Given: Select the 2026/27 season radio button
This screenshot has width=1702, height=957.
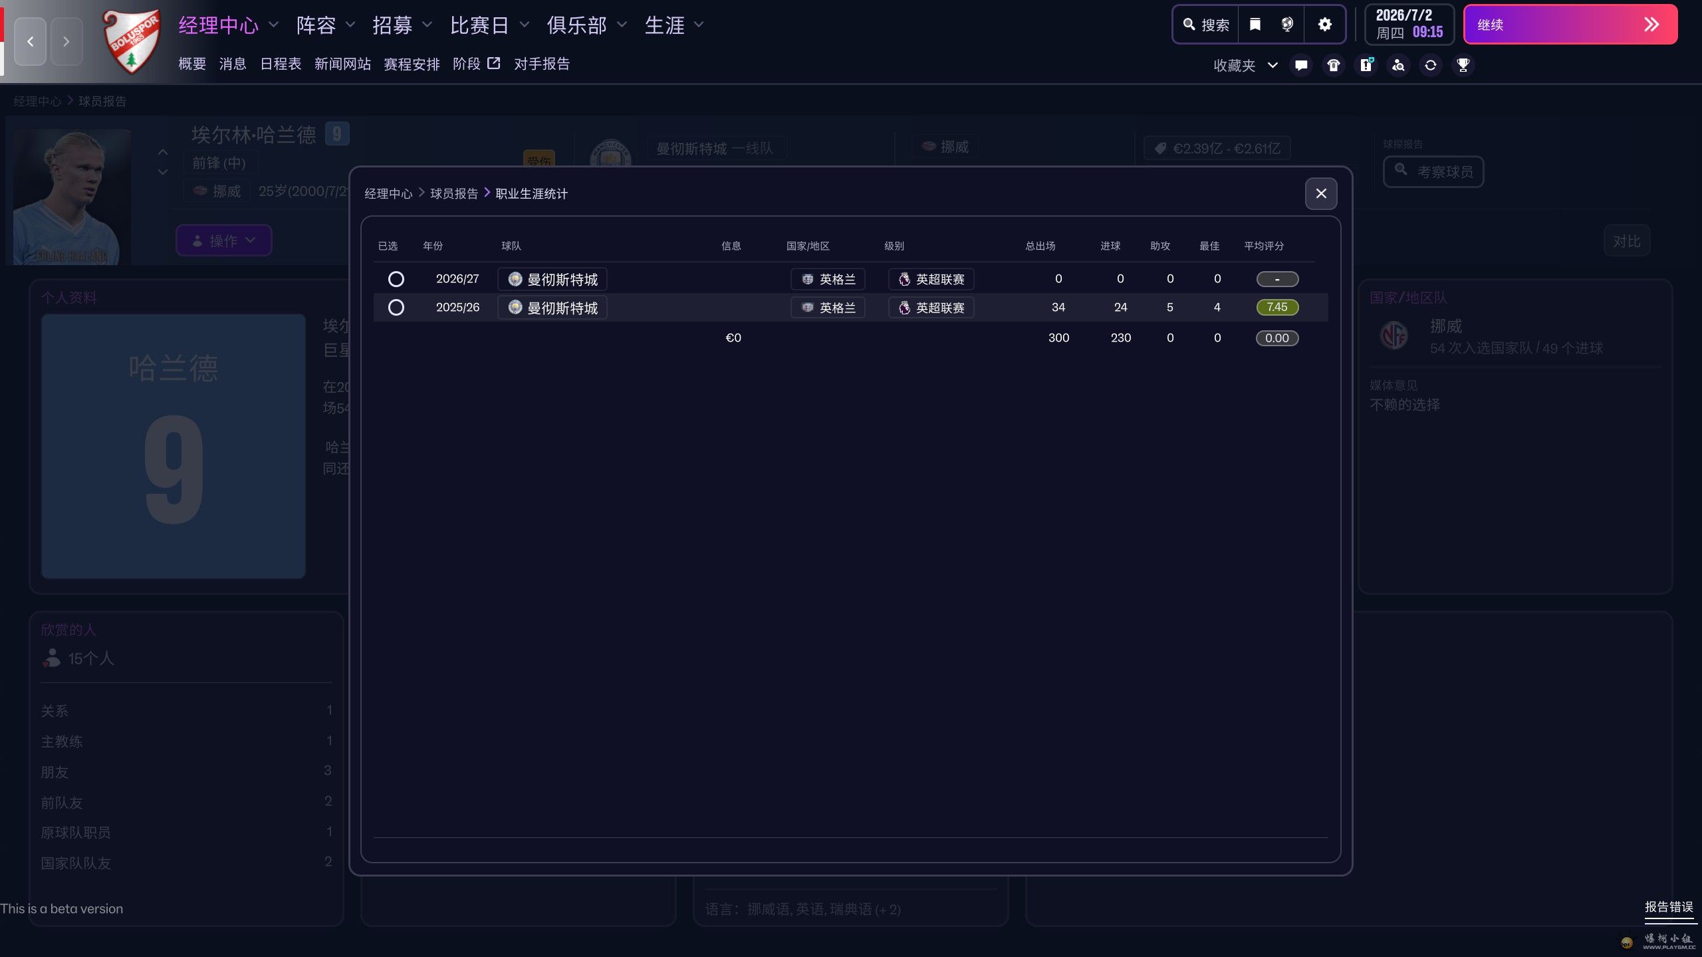Looking at the screenshot, I should [x=396, y=279].
